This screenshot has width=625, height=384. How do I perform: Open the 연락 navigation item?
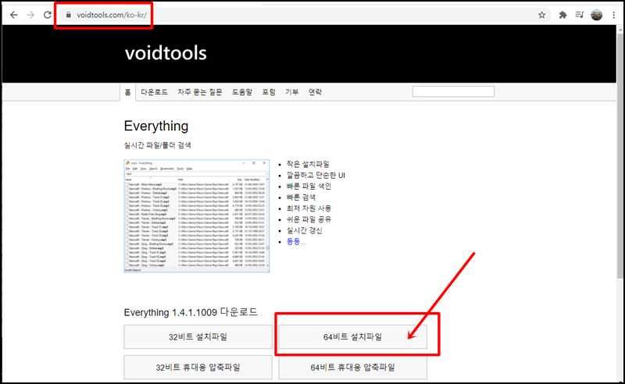tap(315, 92)
